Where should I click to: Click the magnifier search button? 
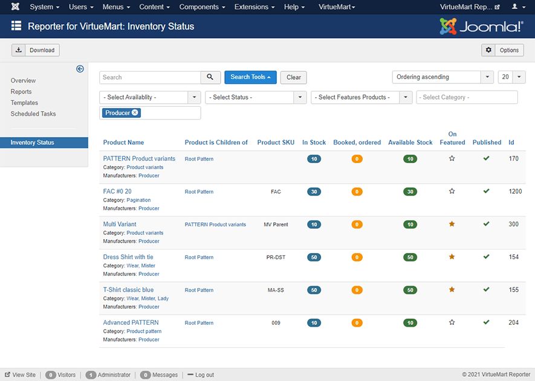point(210,77)
